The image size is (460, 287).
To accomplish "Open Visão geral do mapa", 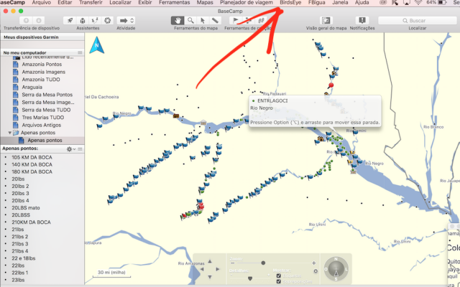I will (326, 21).
